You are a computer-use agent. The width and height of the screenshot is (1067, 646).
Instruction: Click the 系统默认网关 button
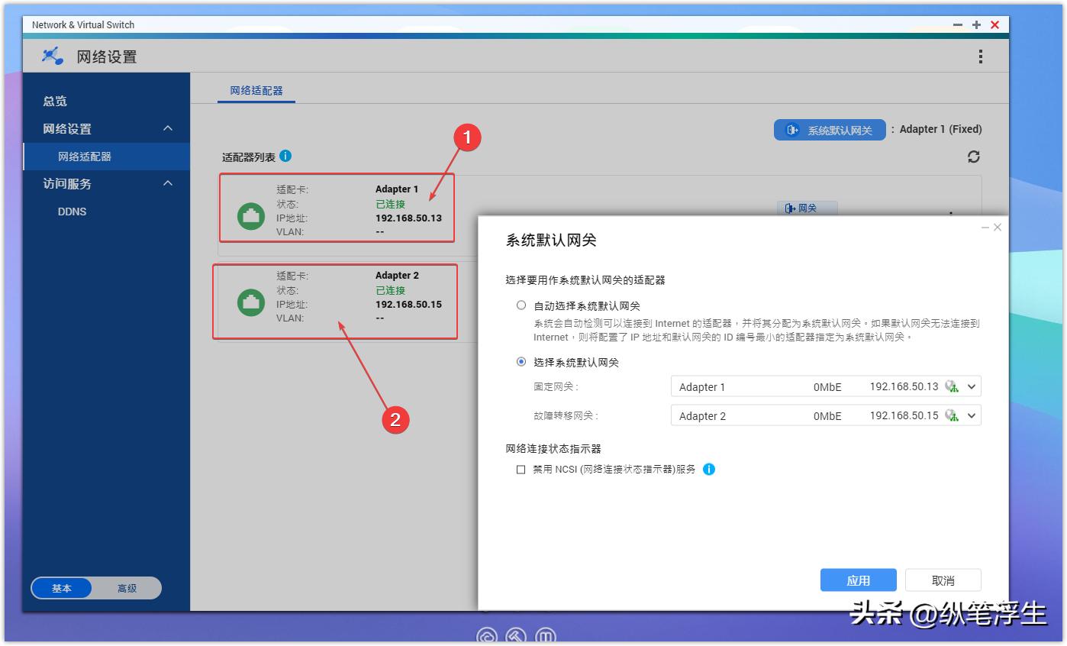(x=829, y=129)
